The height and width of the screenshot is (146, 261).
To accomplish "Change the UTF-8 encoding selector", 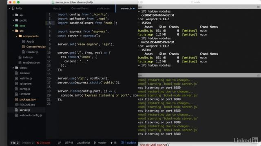I will click(x=69, y=143).
